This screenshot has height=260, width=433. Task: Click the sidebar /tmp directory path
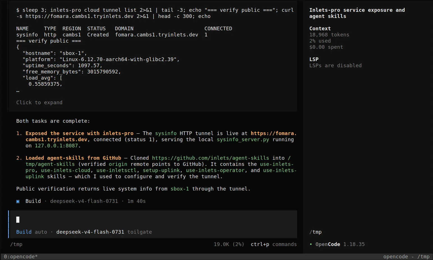pyautogui.click(x=315, y=232)
